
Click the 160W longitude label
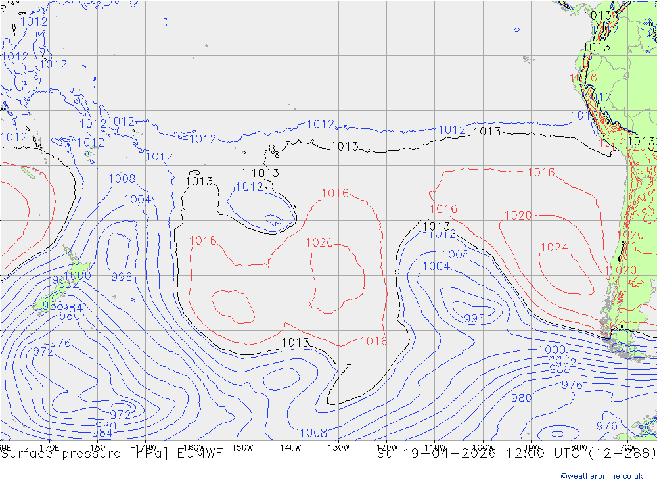pyautogui.click(x=194, y=448)
